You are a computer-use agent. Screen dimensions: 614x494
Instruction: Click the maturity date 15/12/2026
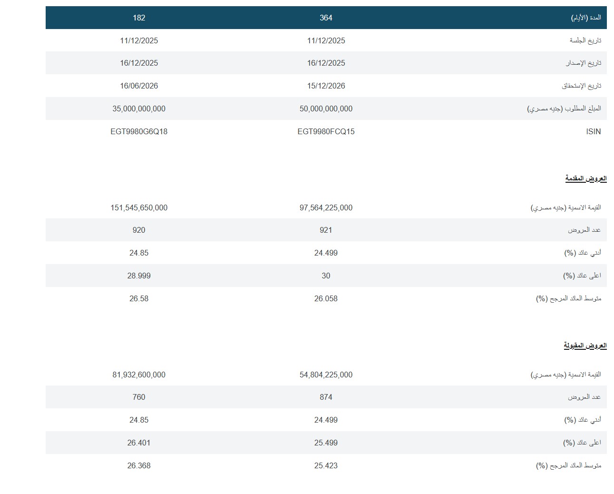click(x=326, y=86)
